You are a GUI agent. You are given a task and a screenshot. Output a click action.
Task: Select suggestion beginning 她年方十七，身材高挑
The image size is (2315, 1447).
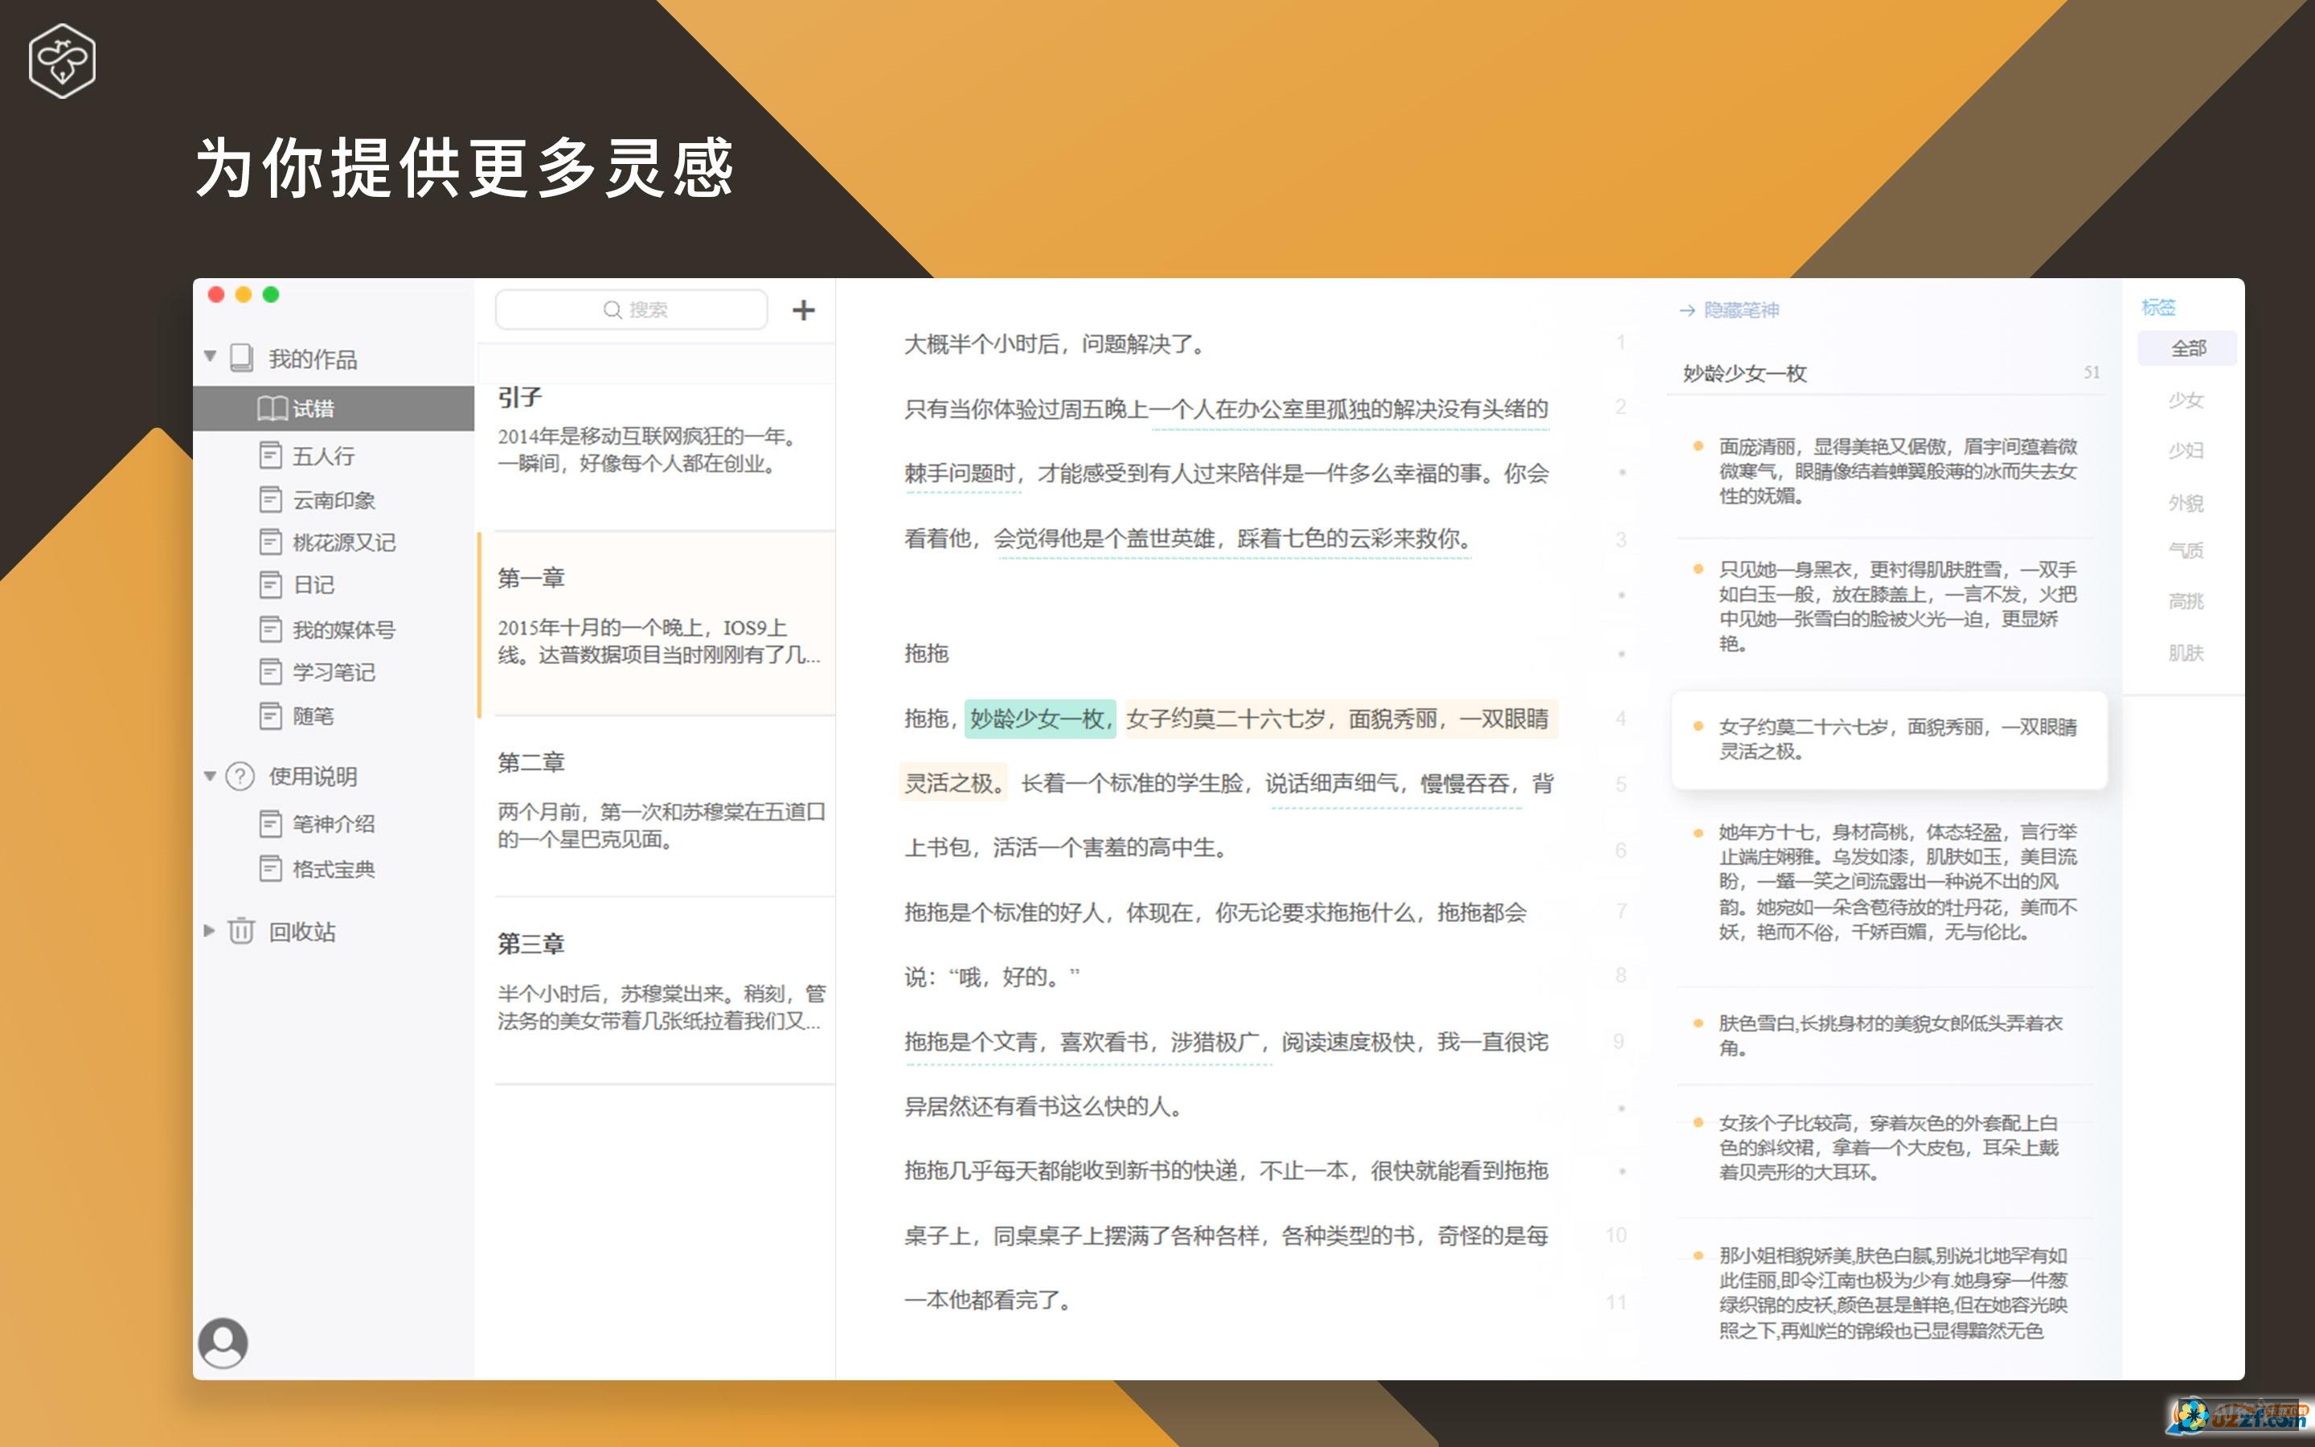pos(1897,881)
